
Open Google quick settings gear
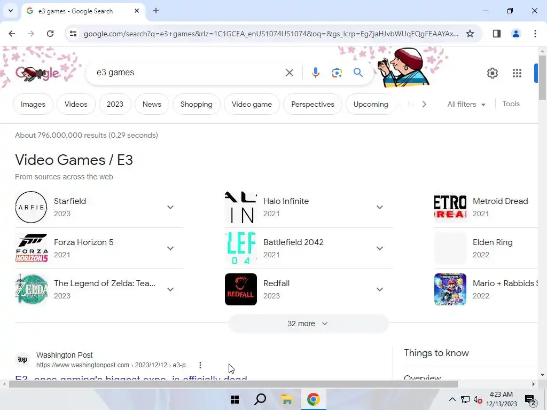point(492,73)
